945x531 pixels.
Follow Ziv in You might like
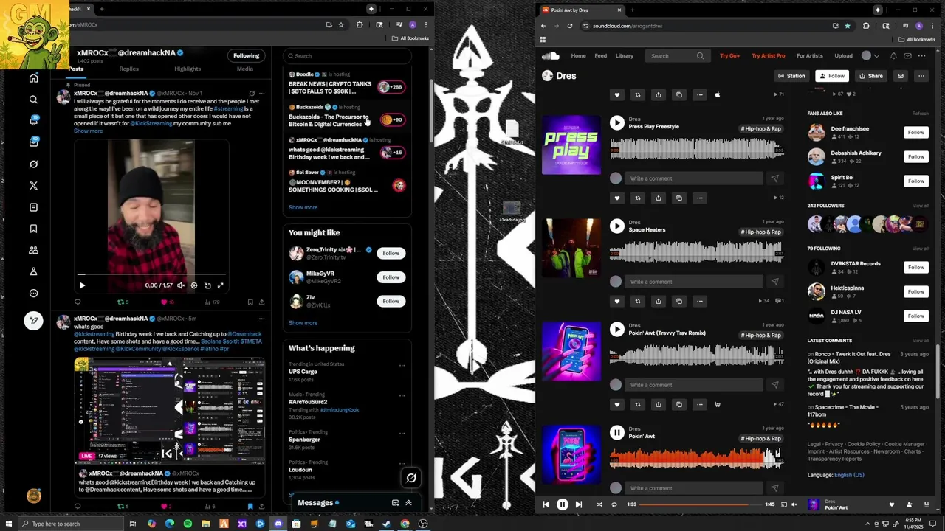click(391, 301)
